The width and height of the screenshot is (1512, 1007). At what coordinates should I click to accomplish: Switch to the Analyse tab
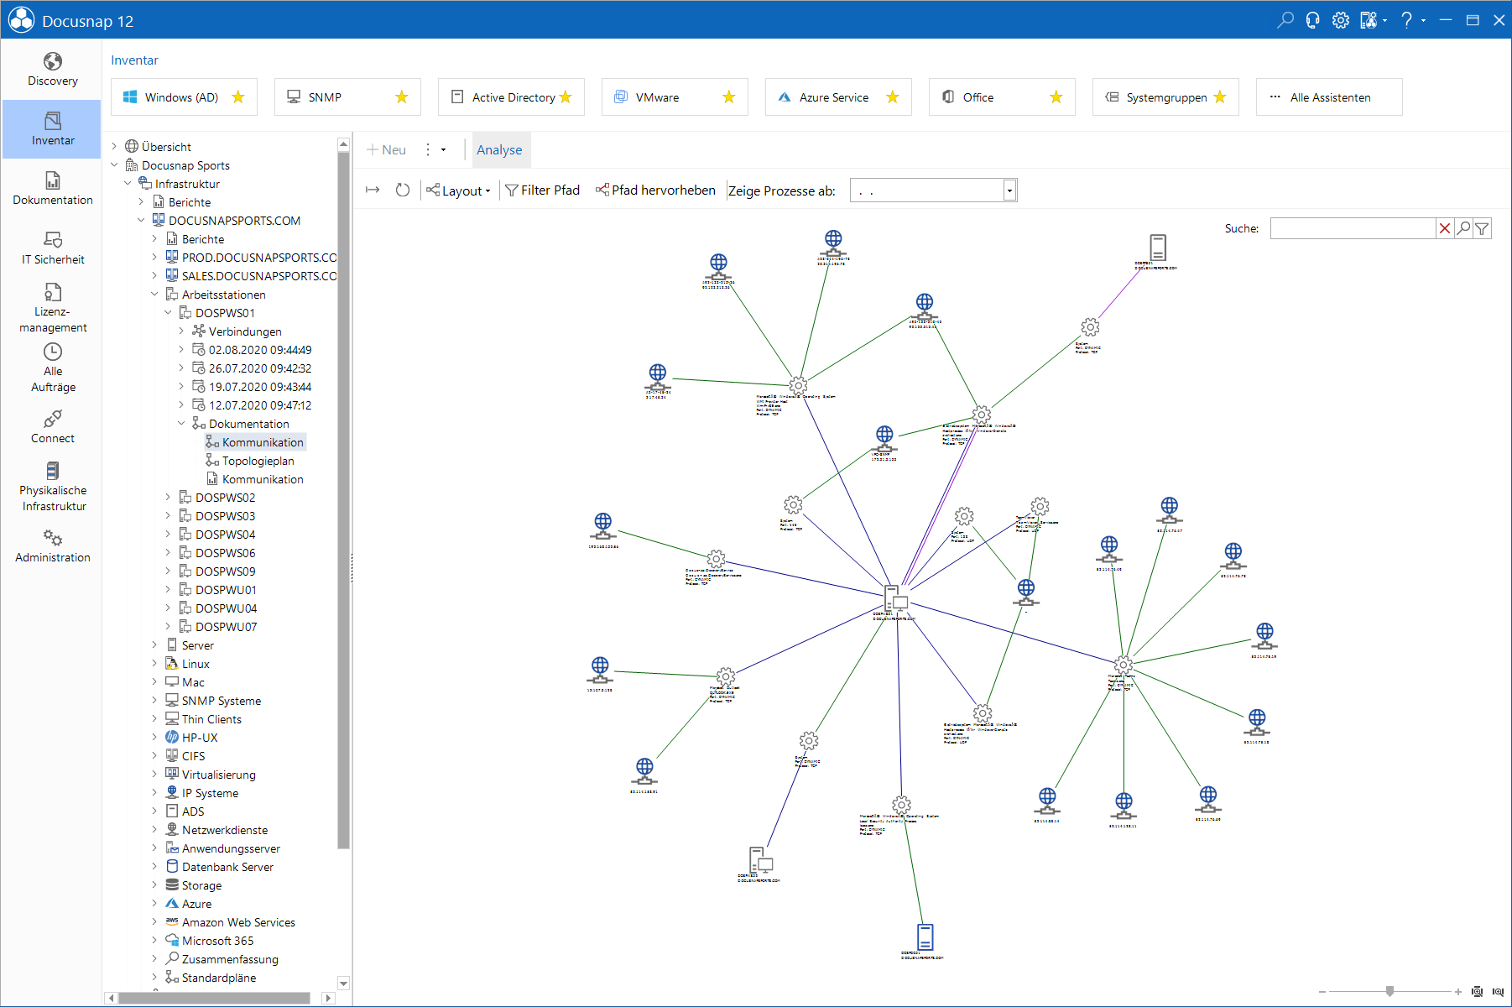(499, 150)
